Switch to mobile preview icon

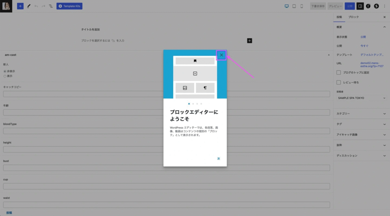(302, 6)
